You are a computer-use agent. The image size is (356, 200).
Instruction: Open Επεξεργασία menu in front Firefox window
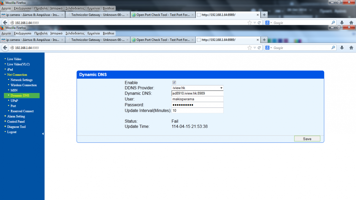(23, 33)
